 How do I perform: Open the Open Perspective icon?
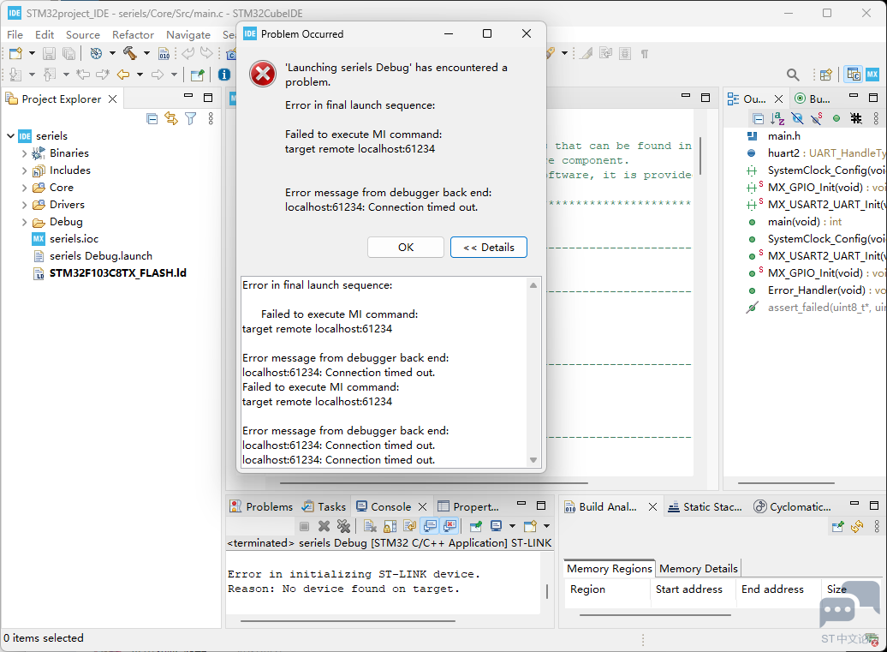point(826,75)
